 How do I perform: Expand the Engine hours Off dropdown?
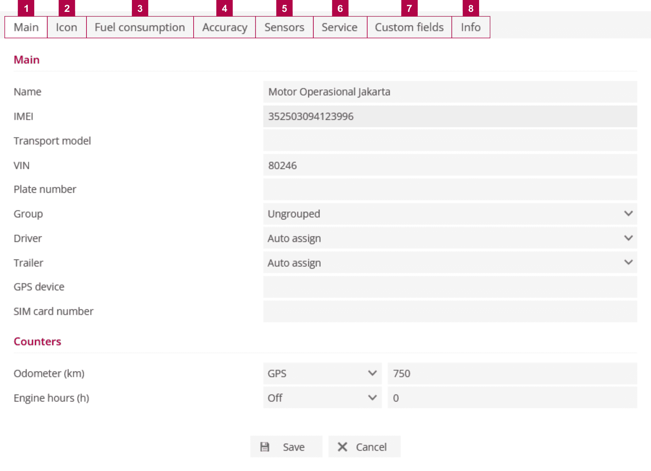point(322,398)
